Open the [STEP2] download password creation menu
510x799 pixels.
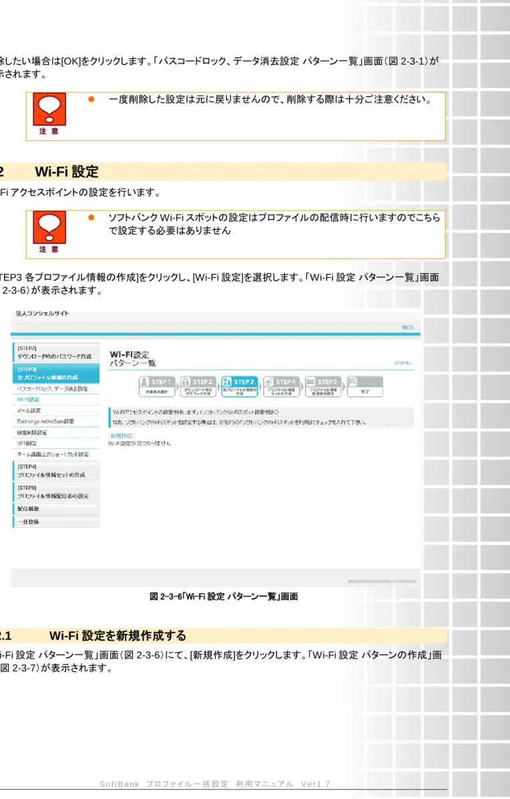[56, 352]
